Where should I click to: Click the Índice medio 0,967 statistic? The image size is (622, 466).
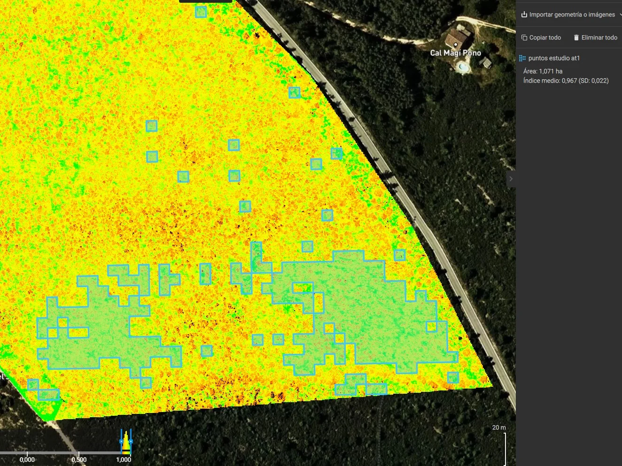click(x=566, y=81)
